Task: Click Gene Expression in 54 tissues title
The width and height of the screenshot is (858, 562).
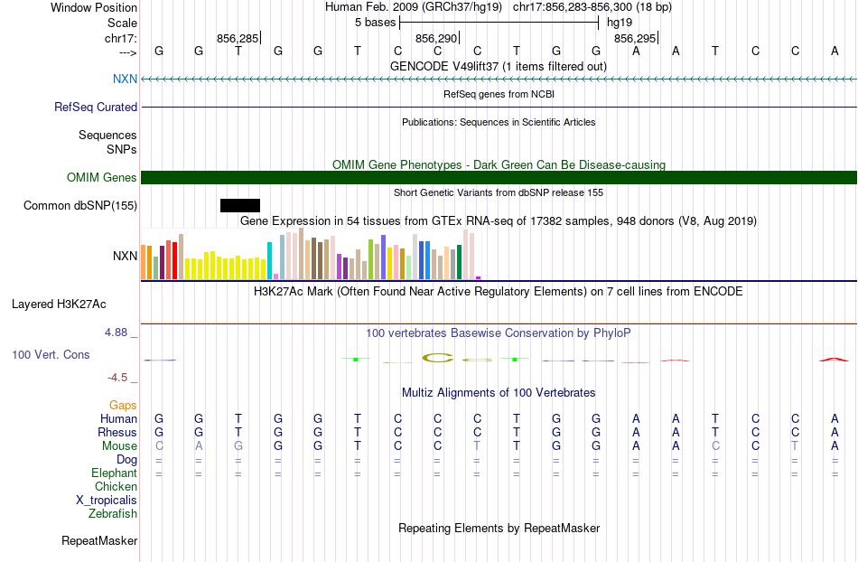Action: pyautogui.click(x=499, y=221)
